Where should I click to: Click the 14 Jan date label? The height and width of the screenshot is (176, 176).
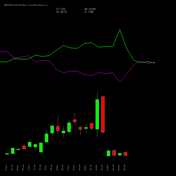click(x=34, y=168)
